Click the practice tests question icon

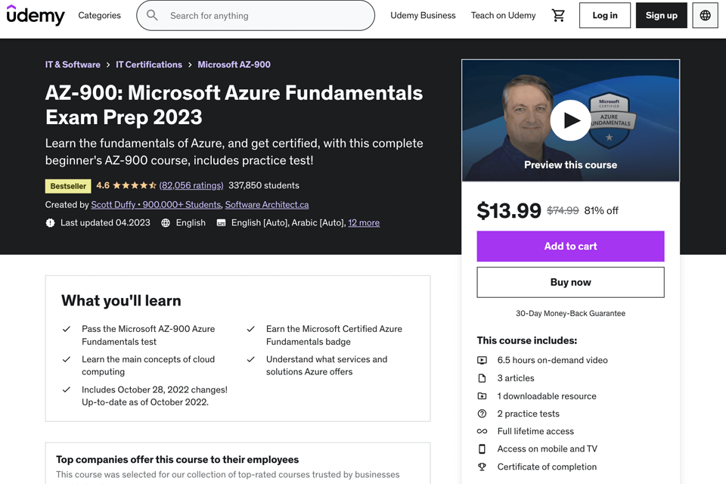click(x=482, y=414)
